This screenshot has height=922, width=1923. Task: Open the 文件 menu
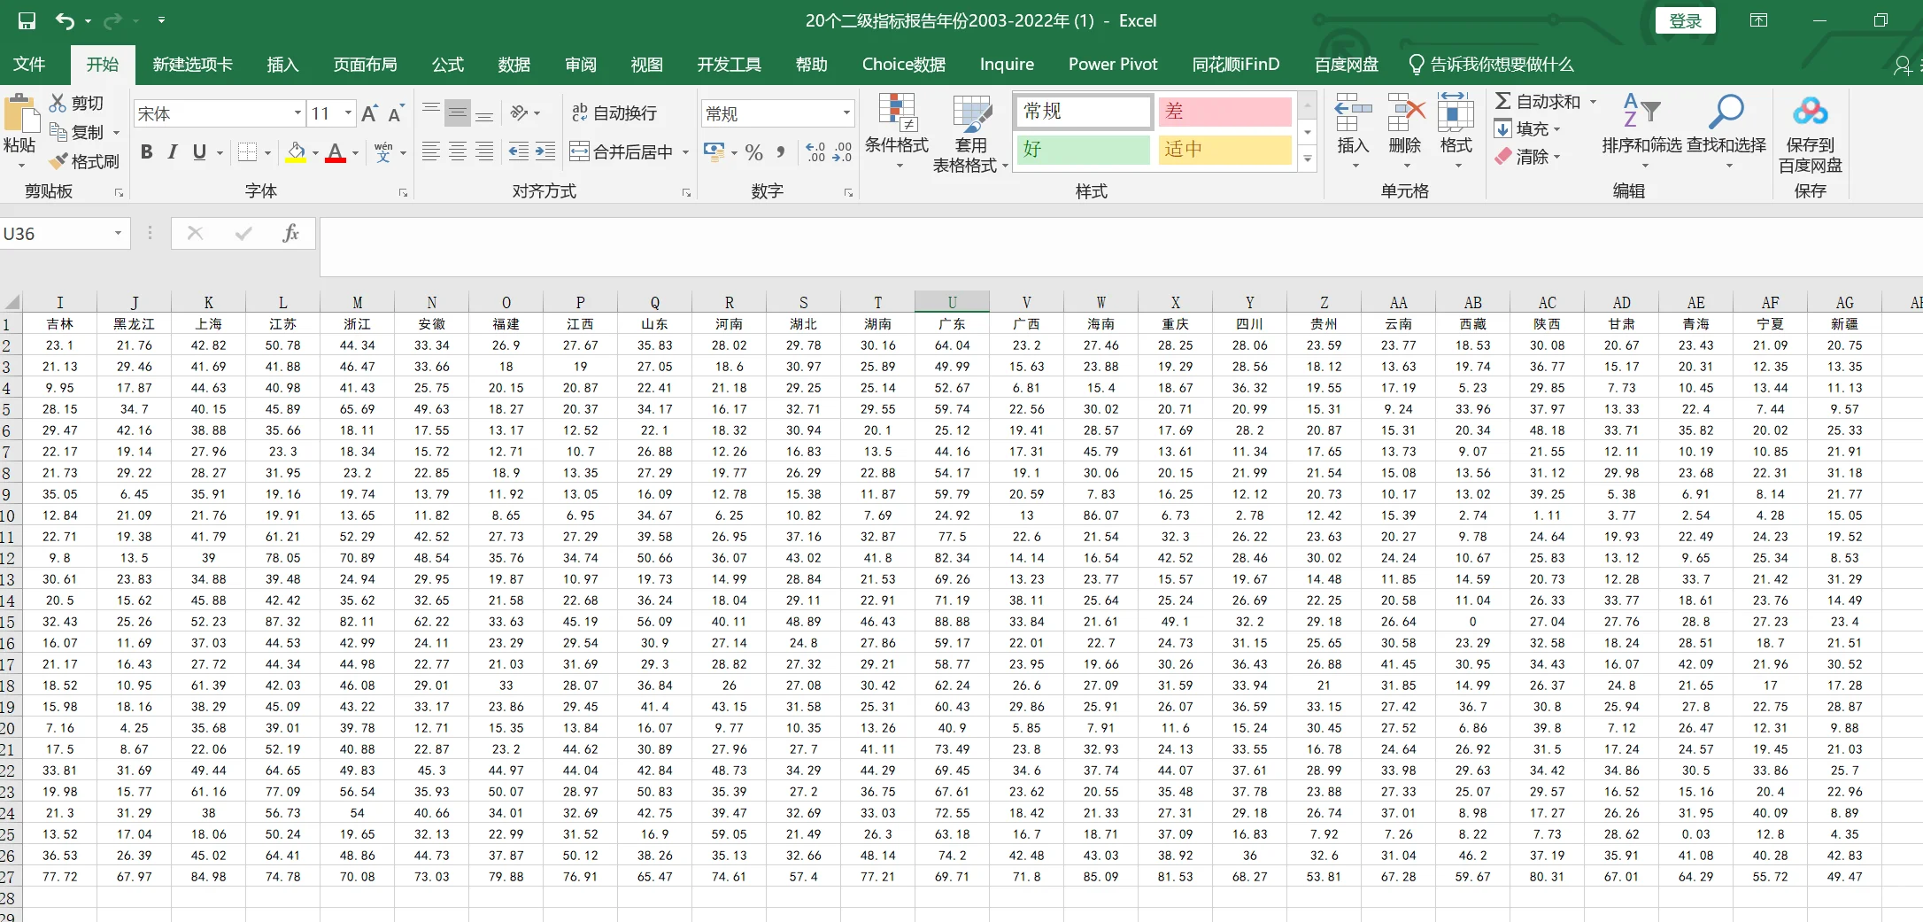pyautogui.click(x=30, y=64)
